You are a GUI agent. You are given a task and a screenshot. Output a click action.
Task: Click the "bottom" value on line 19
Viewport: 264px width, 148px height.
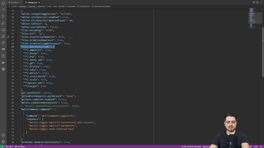66,14
